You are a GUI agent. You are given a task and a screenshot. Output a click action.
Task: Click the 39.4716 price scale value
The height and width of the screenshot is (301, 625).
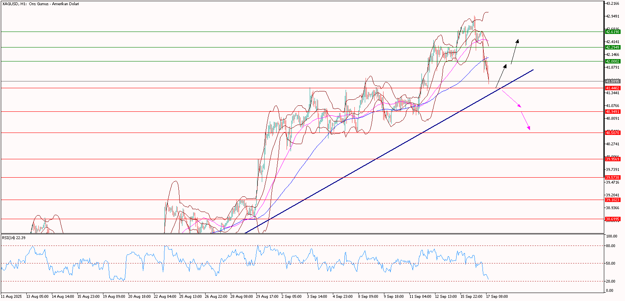pyautogui.click(x=613, y=182)
